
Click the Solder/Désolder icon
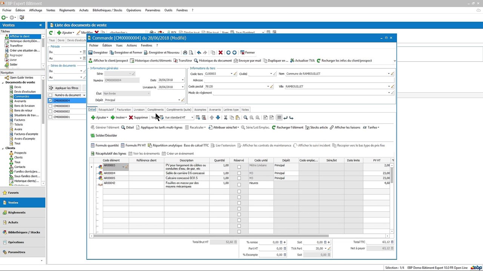pyautogui.click(x=93, y=135)
